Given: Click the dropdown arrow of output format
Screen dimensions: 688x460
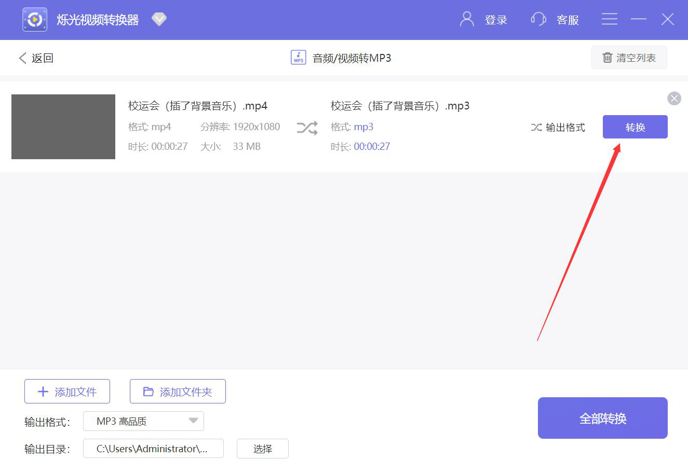Looking at the screenshot, I should point(193,421).
